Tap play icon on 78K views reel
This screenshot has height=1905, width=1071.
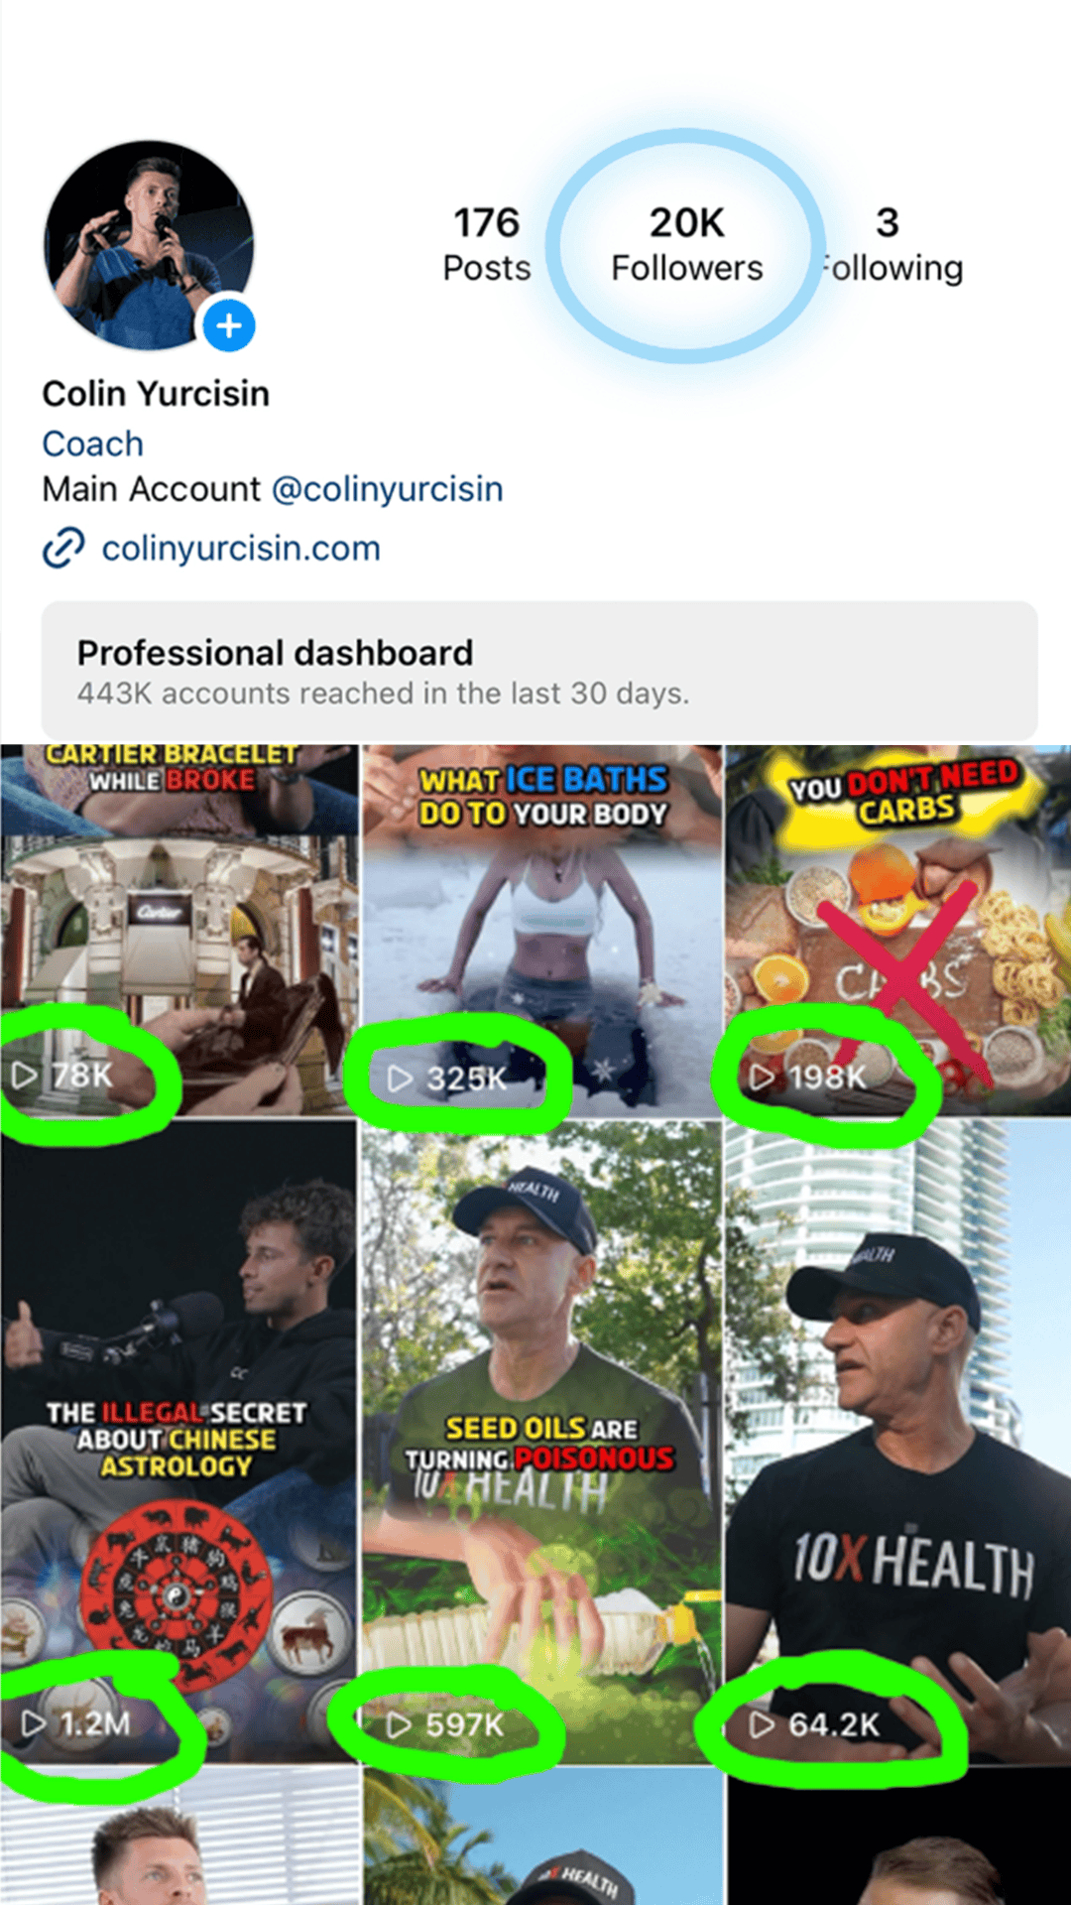click(x=25, y=1075)
